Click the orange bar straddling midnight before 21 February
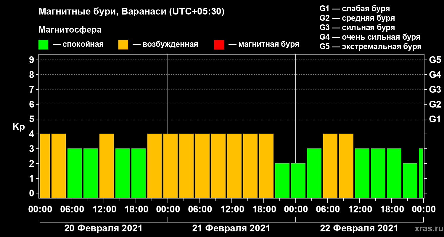This screenshot has height=237, width=444. pos(170,166)
